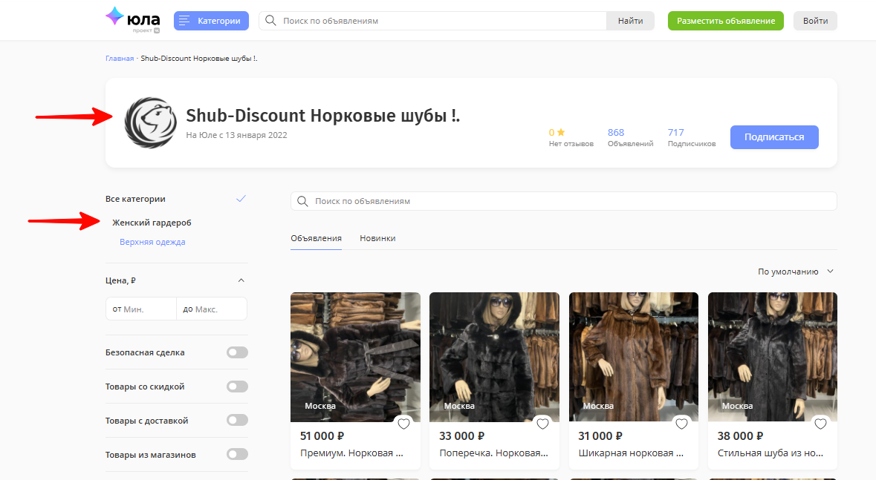Favorite the 51 000 ₽ fur coat listing
This screenshot has width=876, height=480.
coord(403,423)
